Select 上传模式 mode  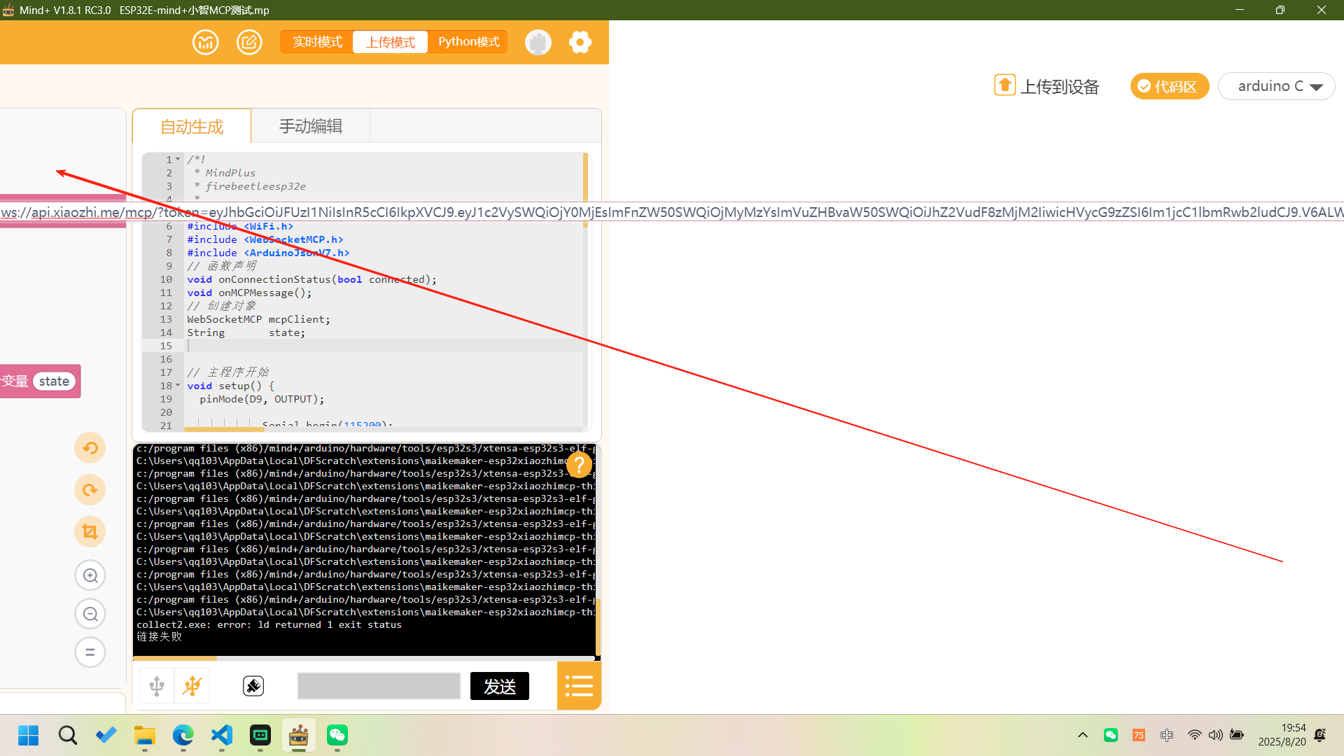click(391, 42)
